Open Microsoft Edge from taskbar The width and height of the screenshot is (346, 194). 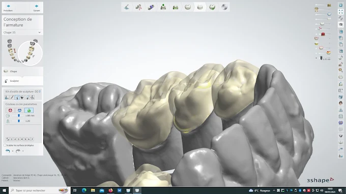[84, 190]
